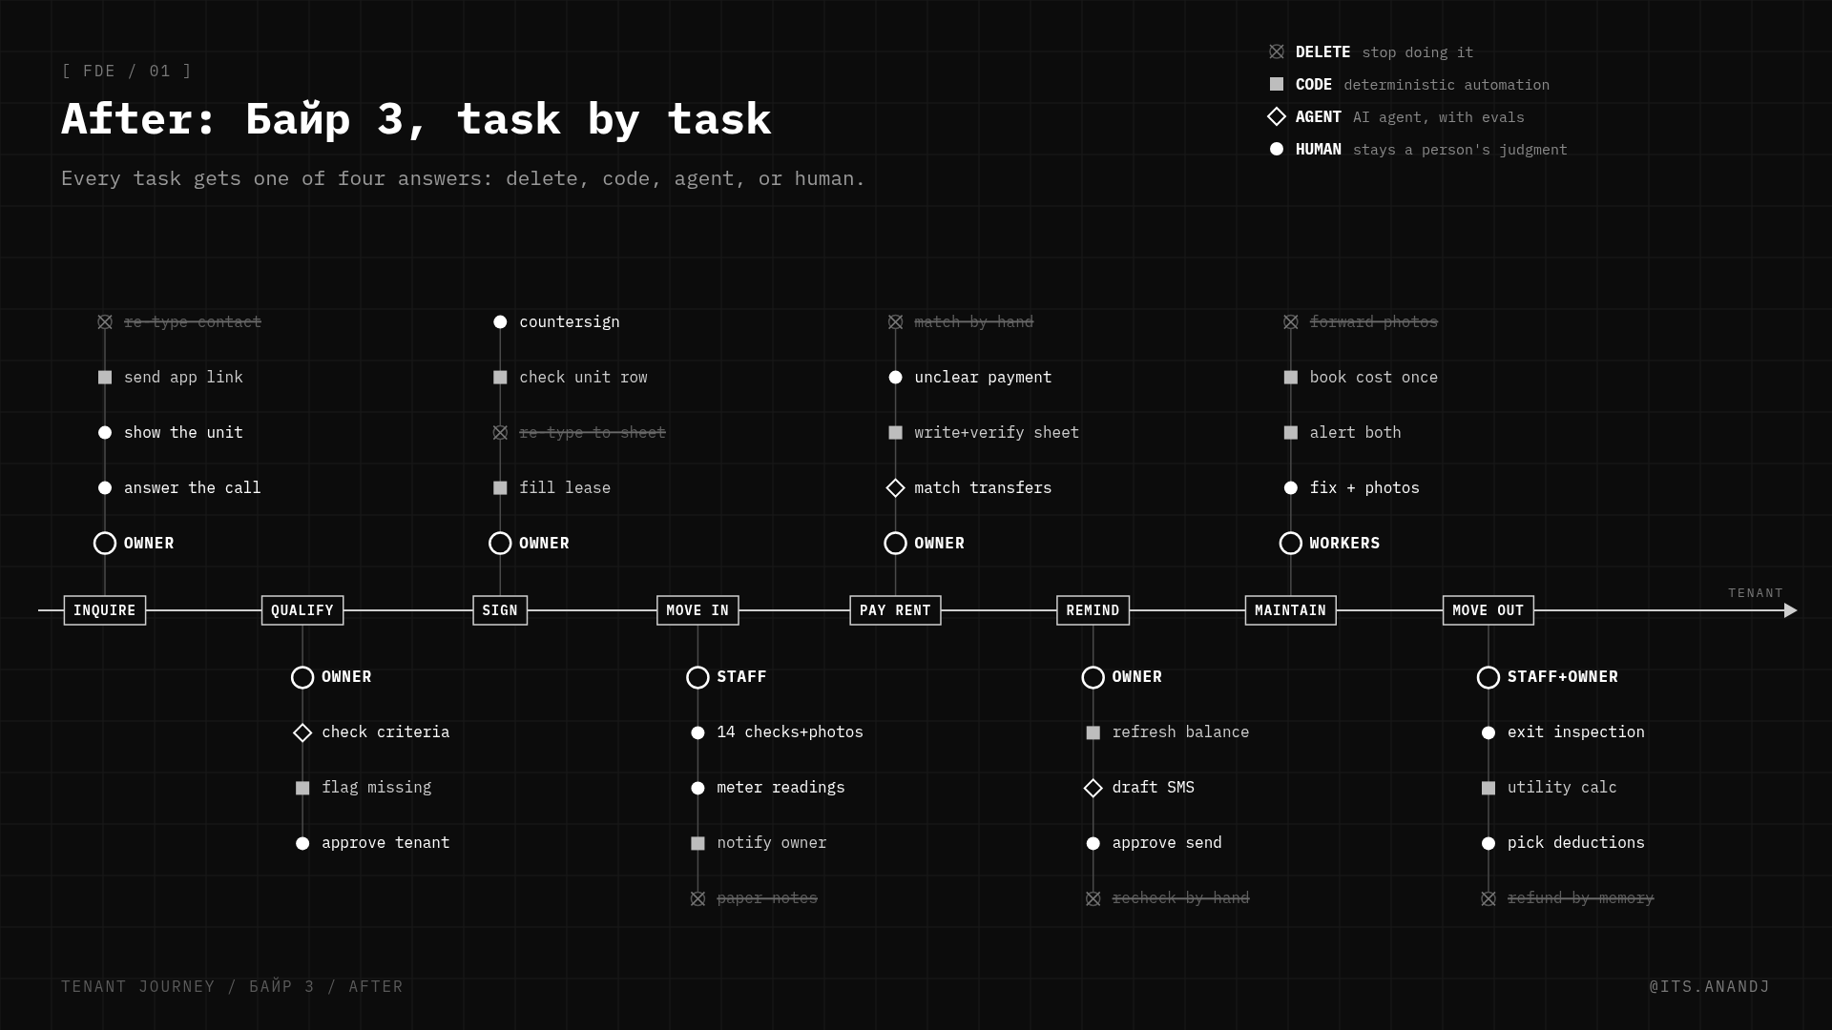Viewport: 1832px width, 1030px height.
Task: Click the square marker beside send app link
Action: click(x=105, y=378)
